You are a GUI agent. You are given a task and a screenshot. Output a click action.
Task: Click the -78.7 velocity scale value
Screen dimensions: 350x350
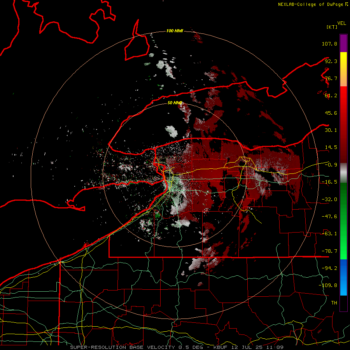point(329,251)
